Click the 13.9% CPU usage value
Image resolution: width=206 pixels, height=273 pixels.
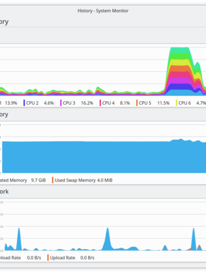pyautogui.click(x=11, y=103)
